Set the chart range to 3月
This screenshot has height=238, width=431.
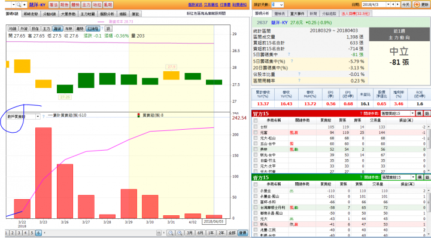coord(190,233)
